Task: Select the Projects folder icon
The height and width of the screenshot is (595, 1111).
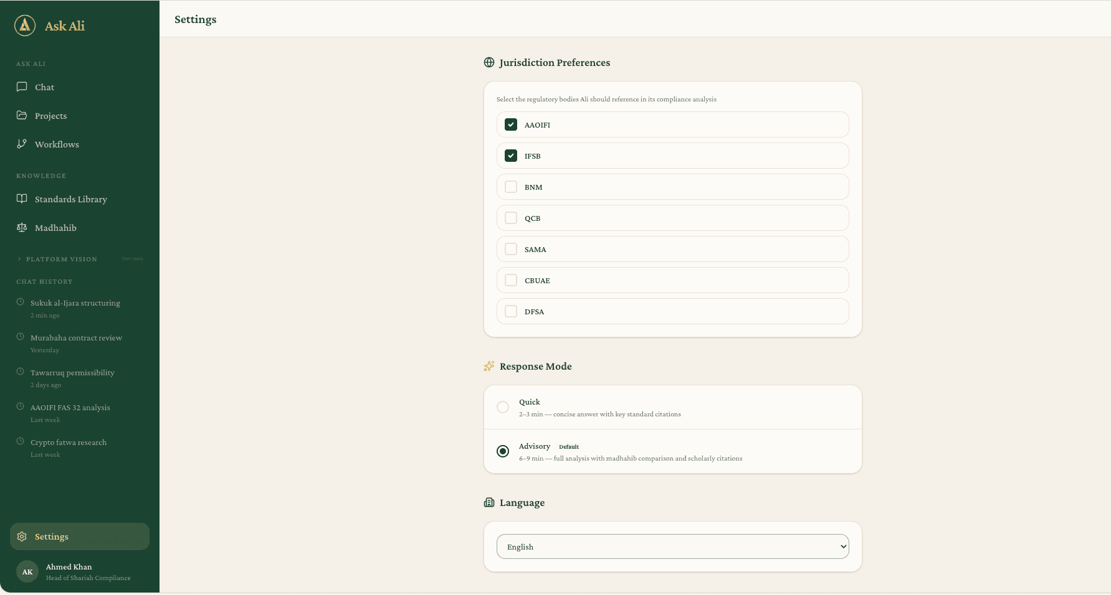Action: pyautogui.click(x=22, y=115)
